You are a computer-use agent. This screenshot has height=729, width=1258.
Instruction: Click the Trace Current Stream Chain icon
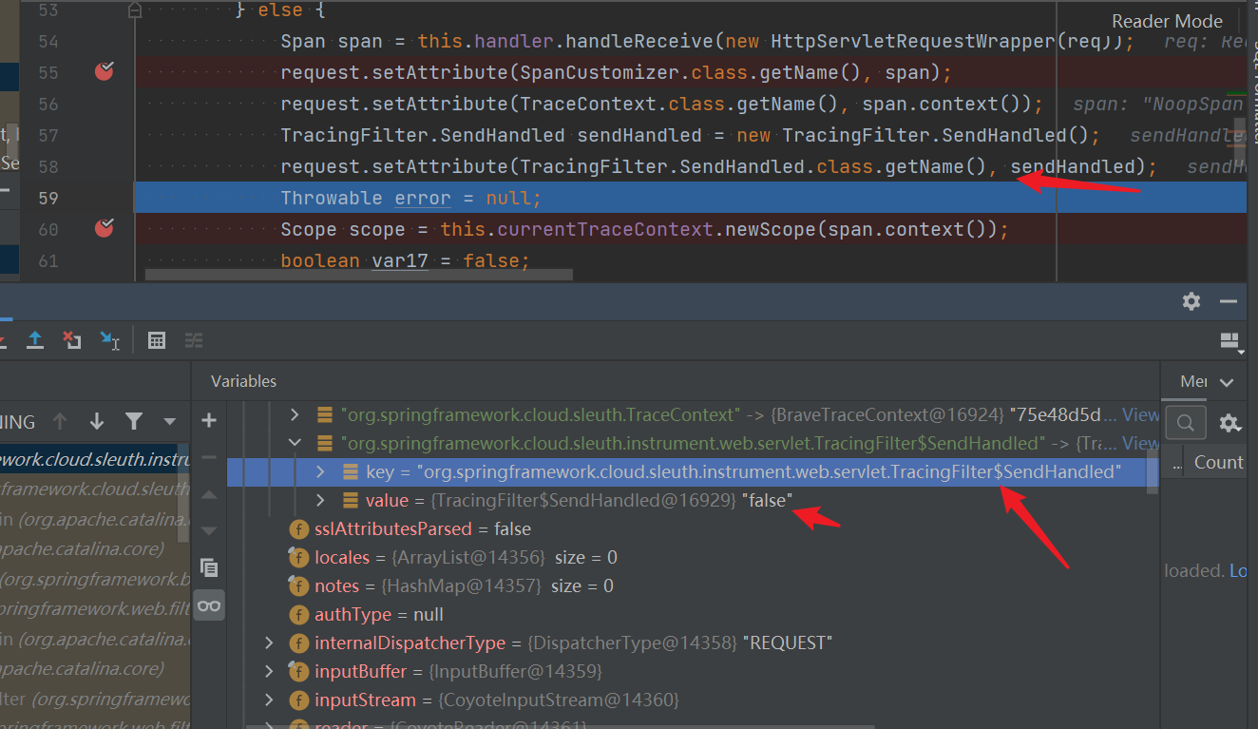pyautogui.click(x=194, y=339)
